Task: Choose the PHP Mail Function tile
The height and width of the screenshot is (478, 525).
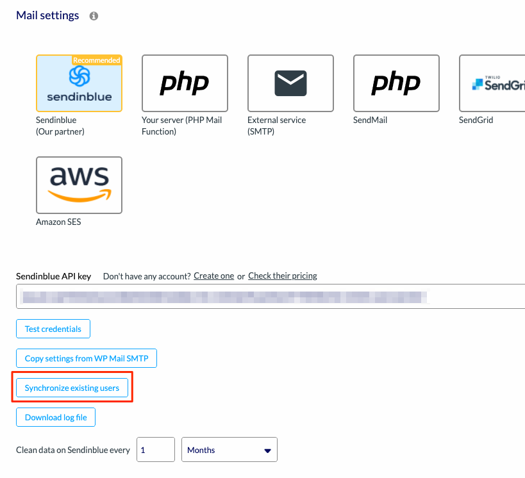Action: 185,83
